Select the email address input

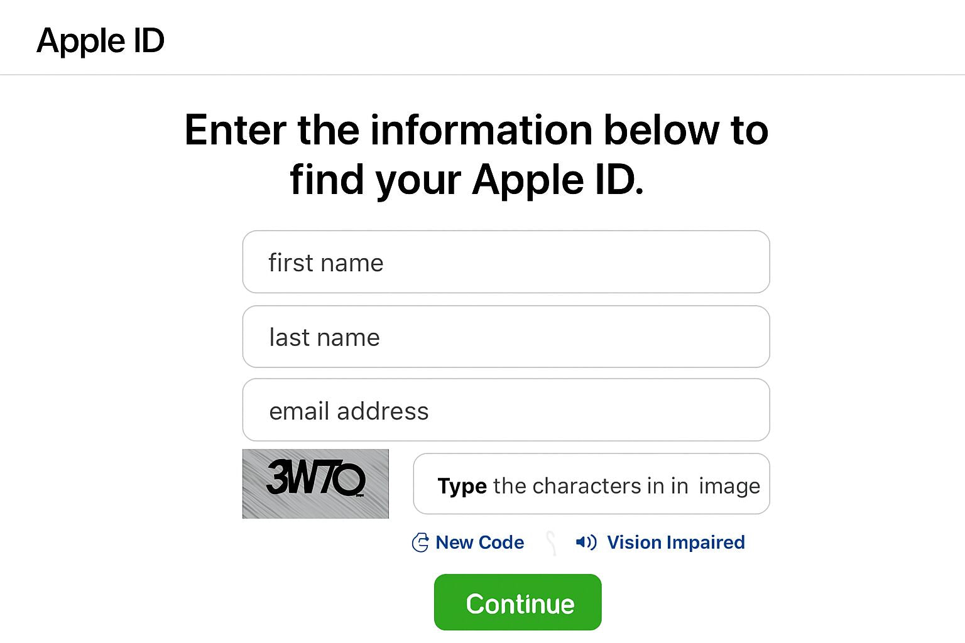(505, 410)
